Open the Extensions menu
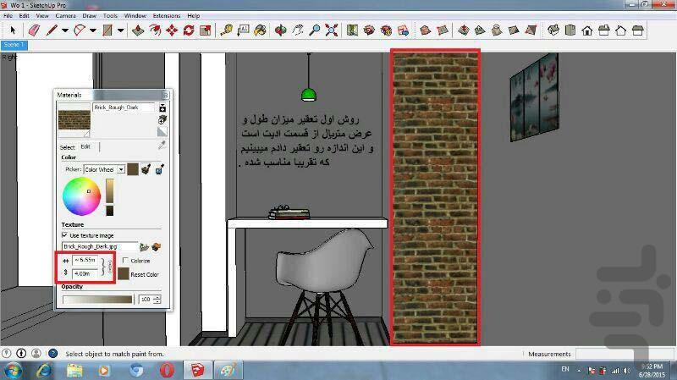Viewport: 677px width, 380px height. pyautogui.click(x=167, y=15)
